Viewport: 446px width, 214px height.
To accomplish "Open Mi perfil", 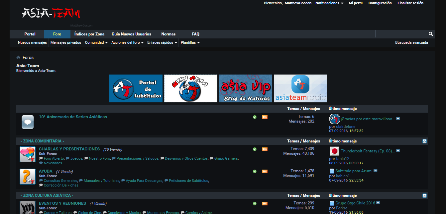I will click(x=356, y=3).
